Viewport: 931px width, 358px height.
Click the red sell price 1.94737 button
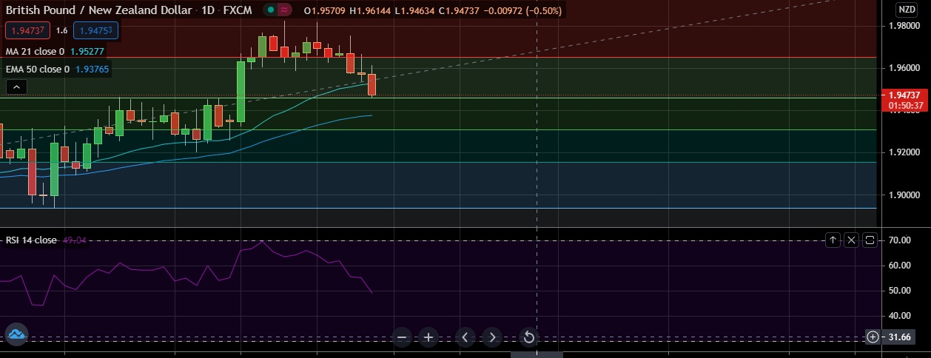[27, 30]
